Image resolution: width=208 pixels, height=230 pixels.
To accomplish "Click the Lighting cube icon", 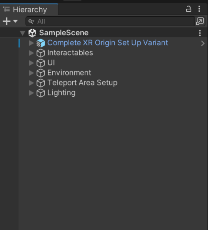I will coord(40,93).
